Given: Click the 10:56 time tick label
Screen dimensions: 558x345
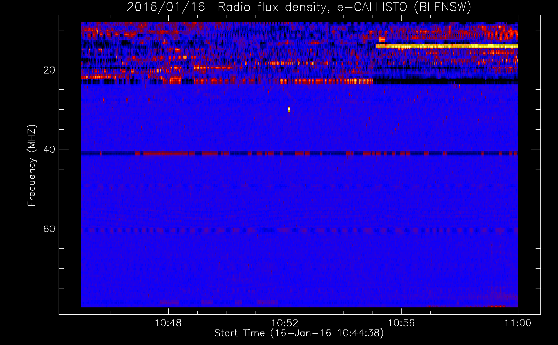Looking at the screenshot, I should click(401, 323).
